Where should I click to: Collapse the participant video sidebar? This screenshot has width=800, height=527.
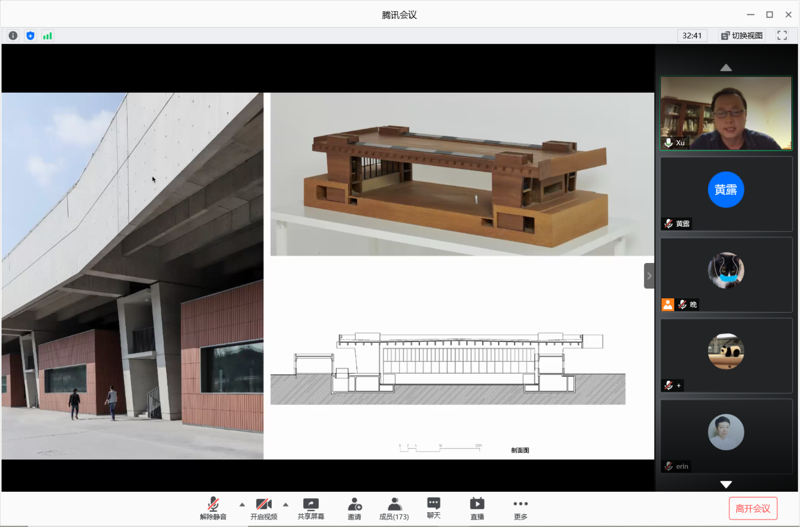click(x=649, y=276)
